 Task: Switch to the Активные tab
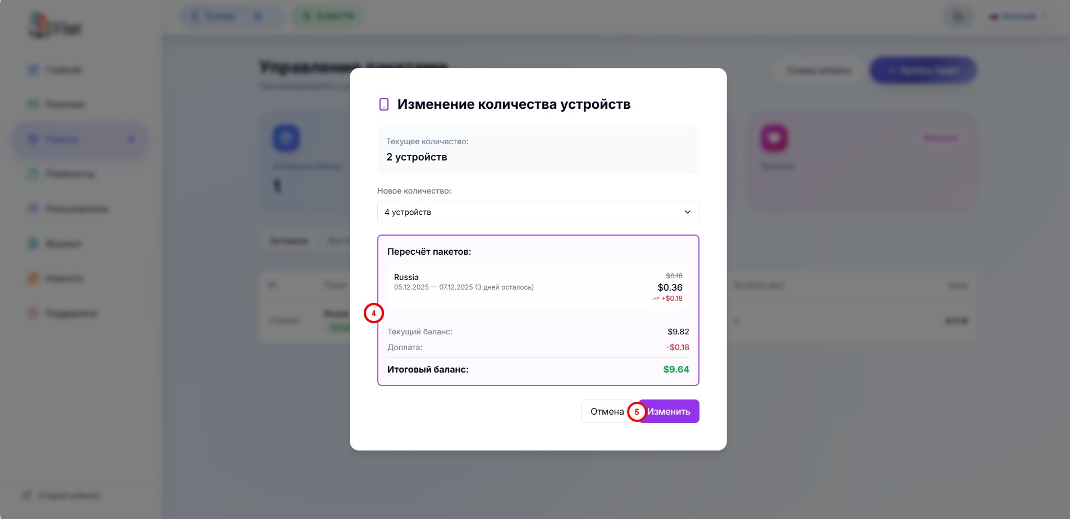pyautogui.click(x=289, y=241)
